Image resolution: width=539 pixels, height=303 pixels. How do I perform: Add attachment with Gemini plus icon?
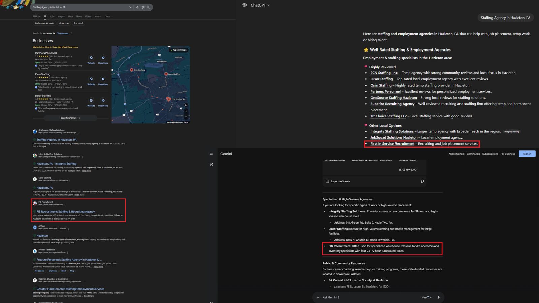click(318, 297)
